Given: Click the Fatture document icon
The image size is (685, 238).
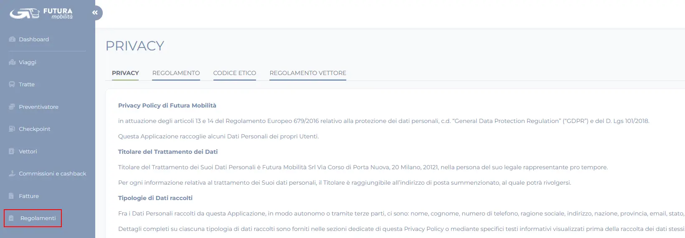Looking at the screenshot, I should pyautogui.click(x=11, y=196).
